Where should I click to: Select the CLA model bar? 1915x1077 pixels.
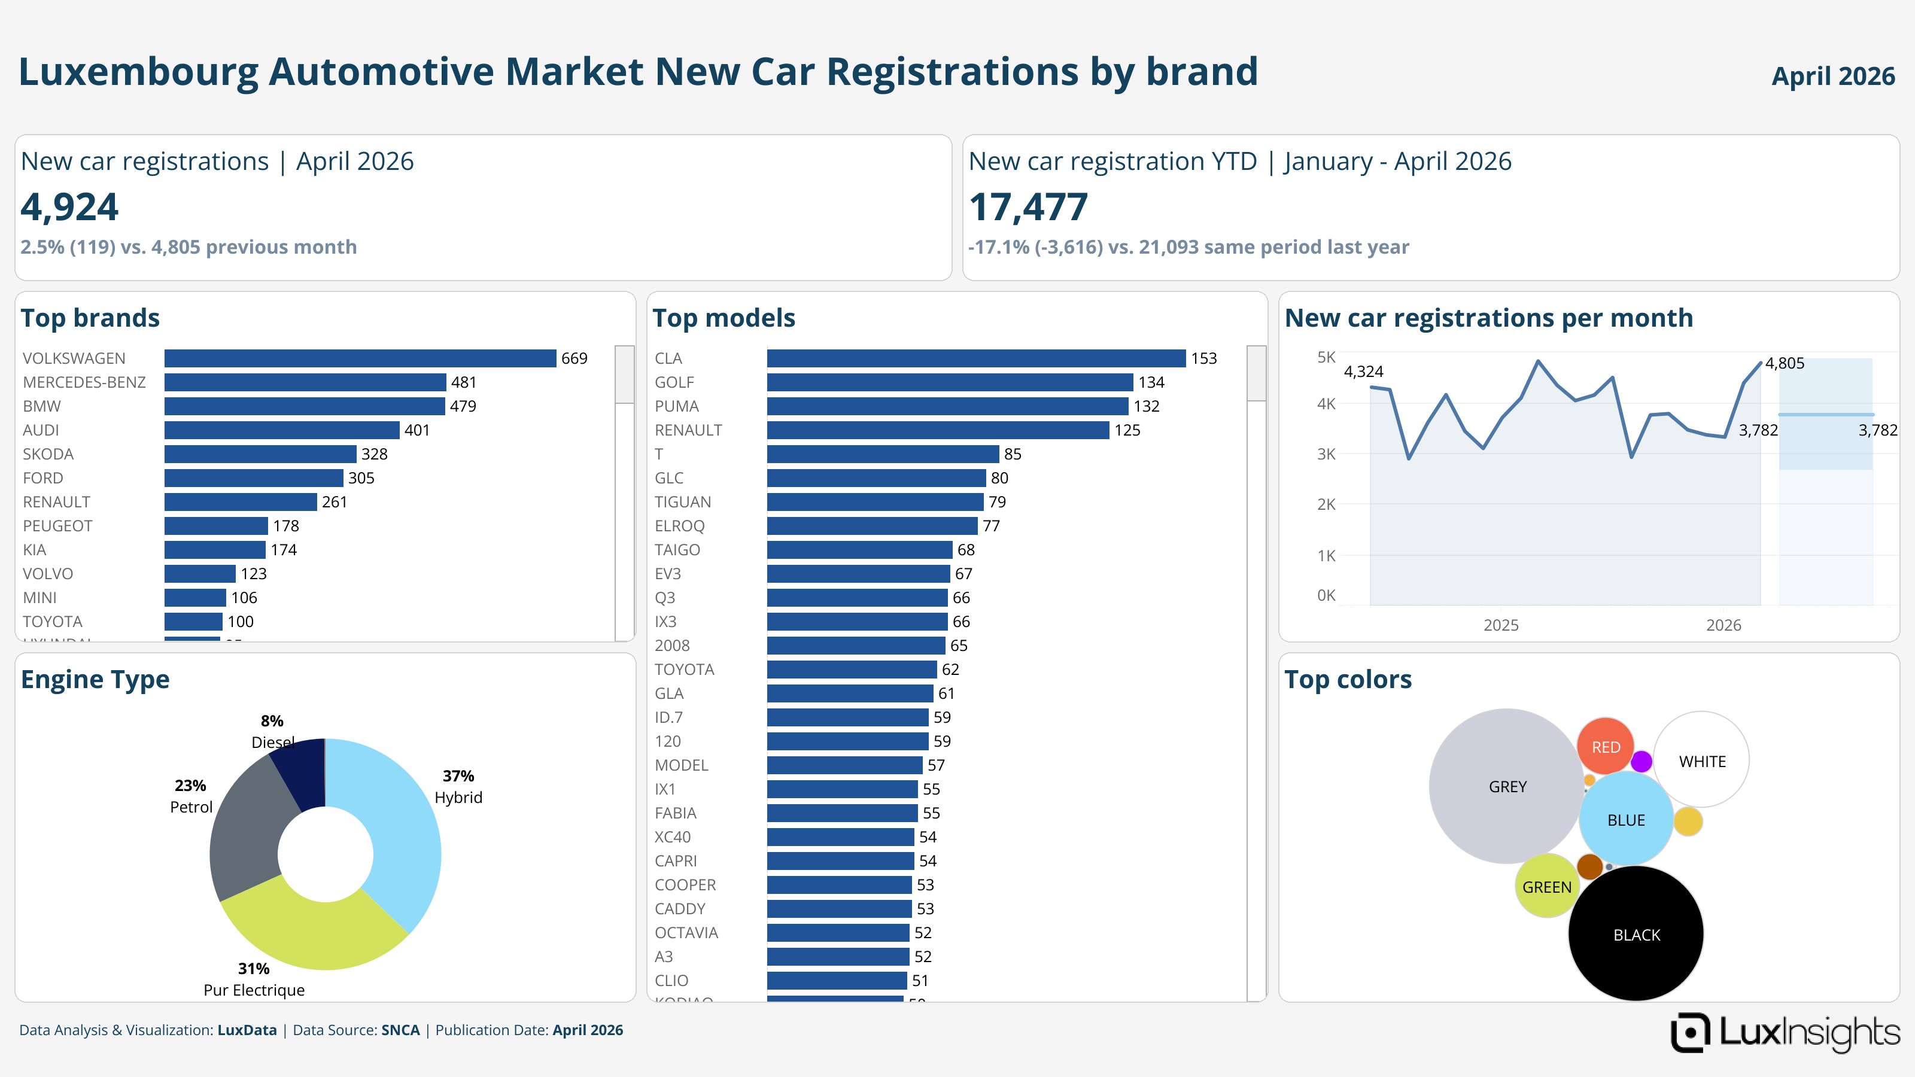pos(976,358)
